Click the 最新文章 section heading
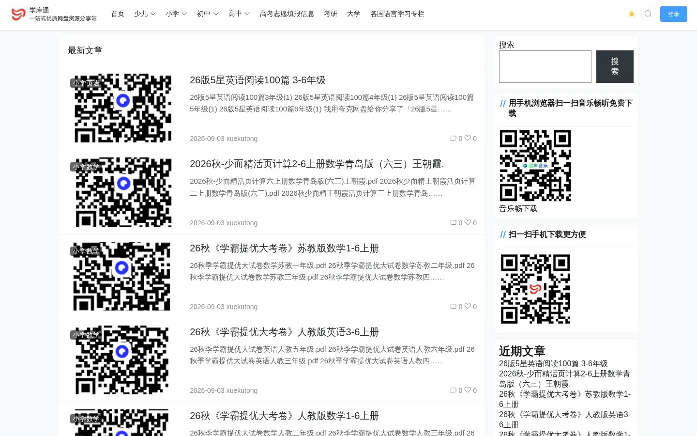 [85, 50]
